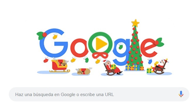Click the red letter o
The image size is (193, 109).
(x=79, y=48)
